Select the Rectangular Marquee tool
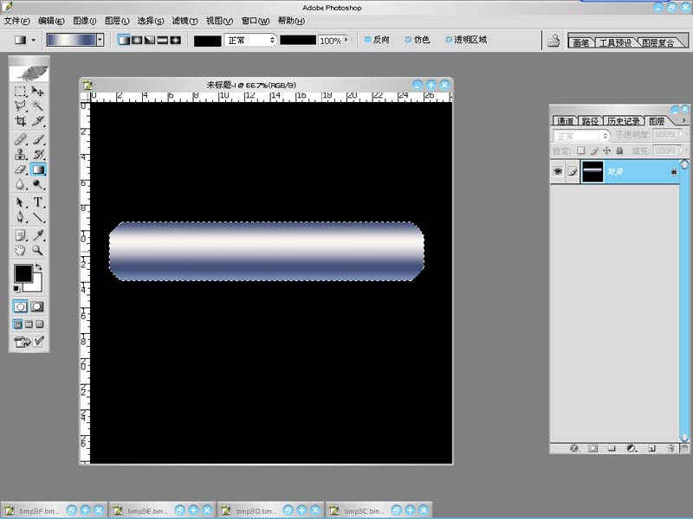Screen dimensions: 693x519 coord(21,91)
